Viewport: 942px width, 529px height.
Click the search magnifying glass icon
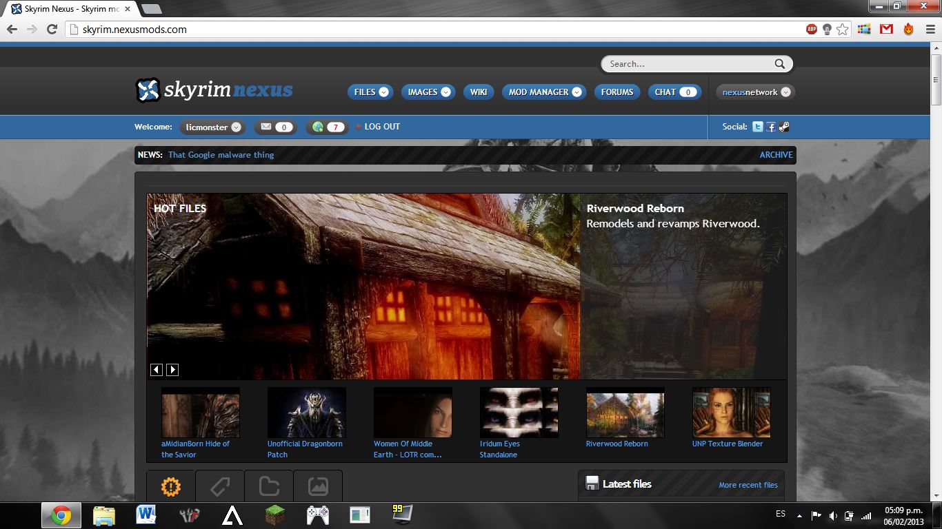pos(779,63)
